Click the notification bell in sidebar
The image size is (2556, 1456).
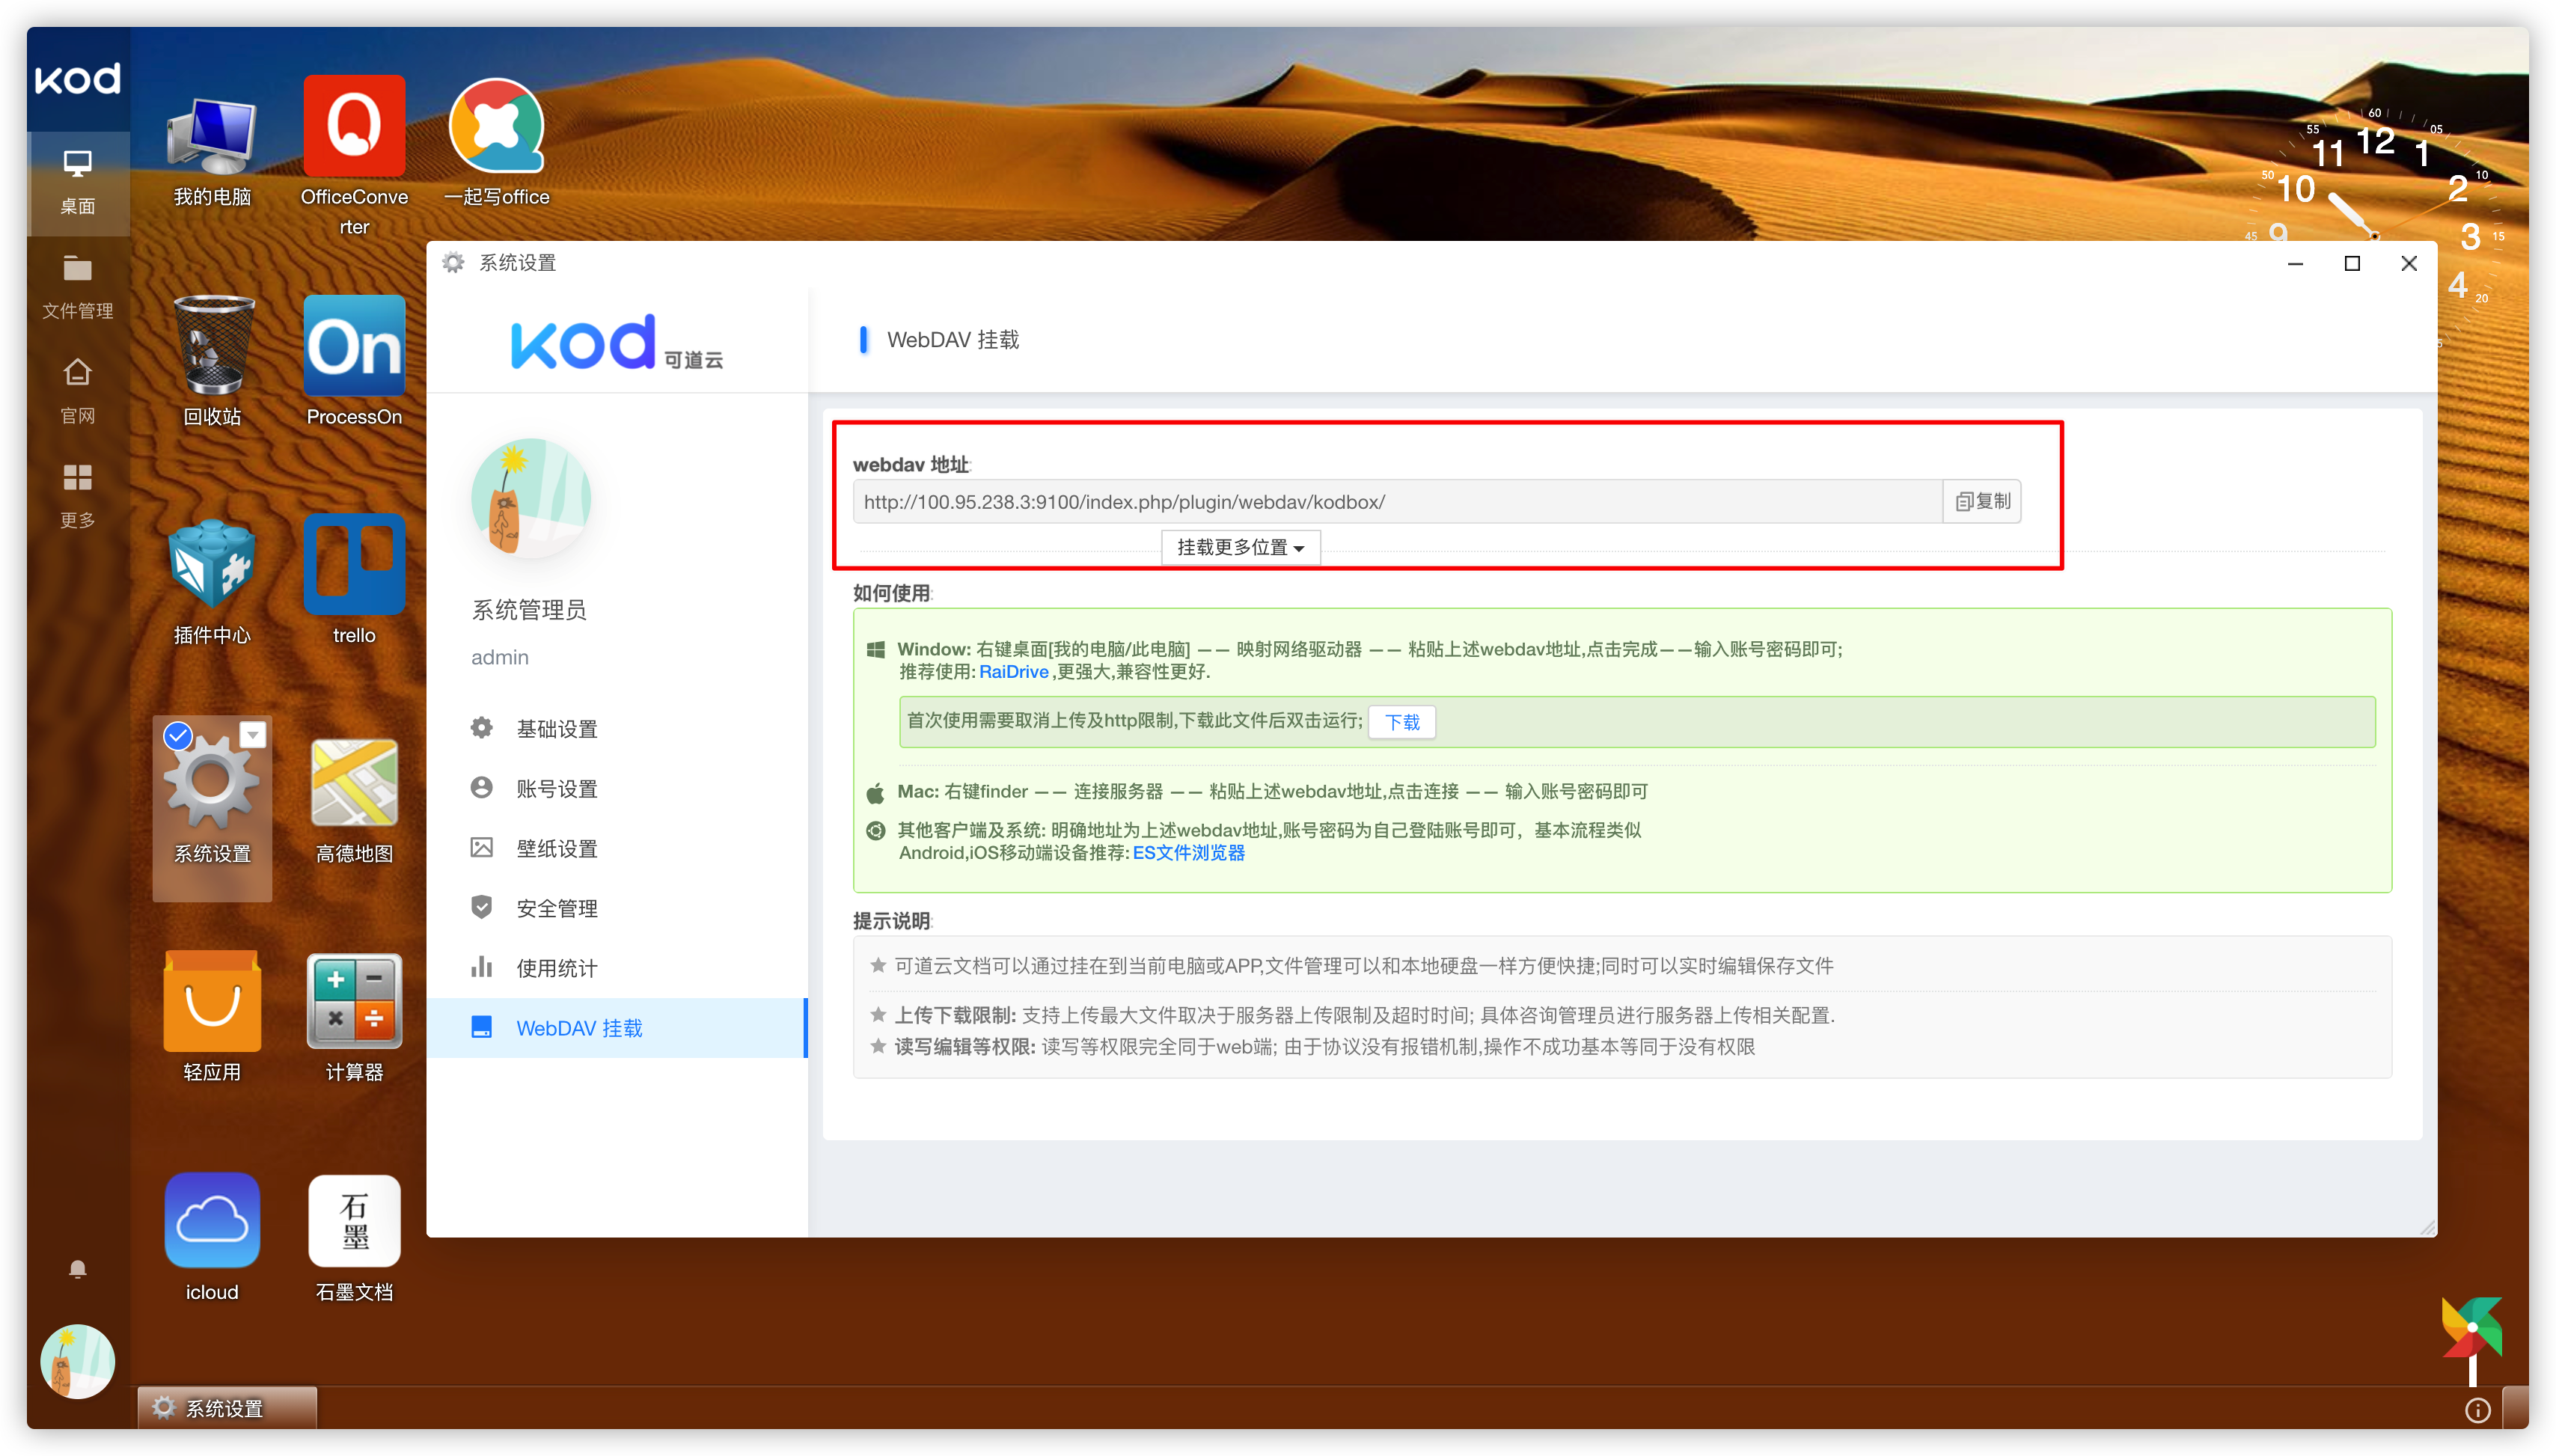(78, 1269)
